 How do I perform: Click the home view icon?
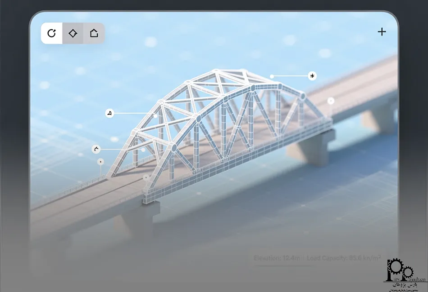tap(94, 33)
